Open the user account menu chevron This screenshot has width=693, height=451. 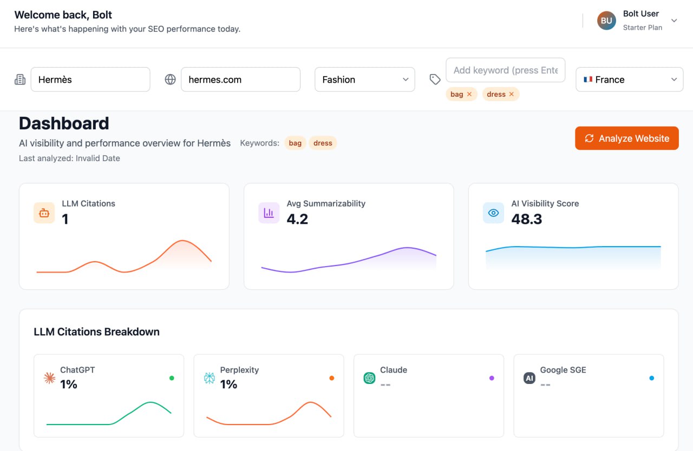[674, 21]
